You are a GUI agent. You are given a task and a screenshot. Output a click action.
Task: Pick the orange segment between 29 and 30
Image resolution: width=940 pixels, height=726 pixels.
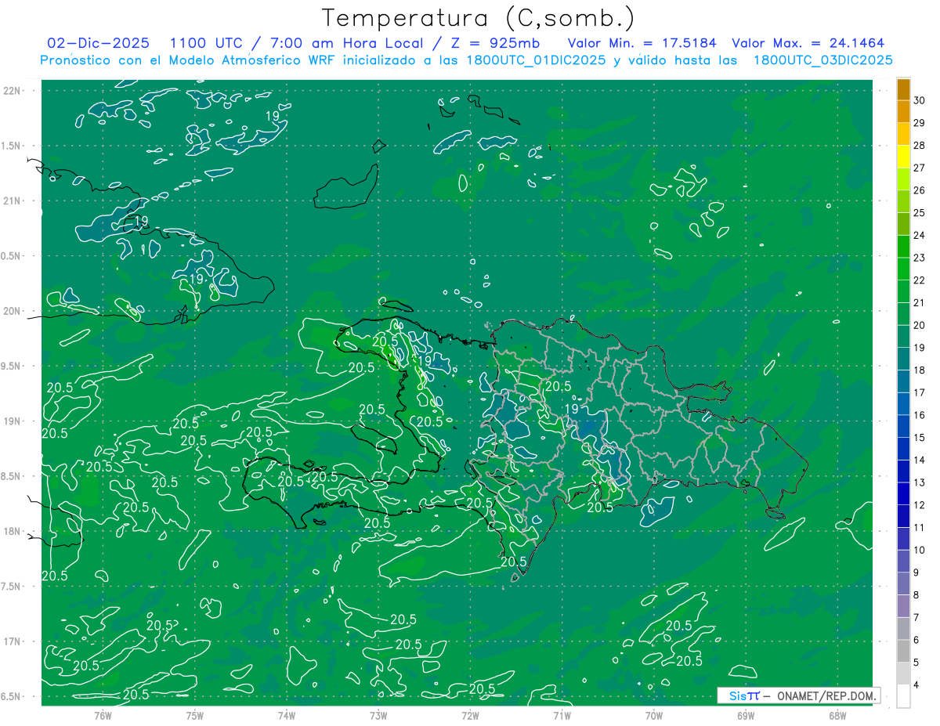tap(903, 112)
